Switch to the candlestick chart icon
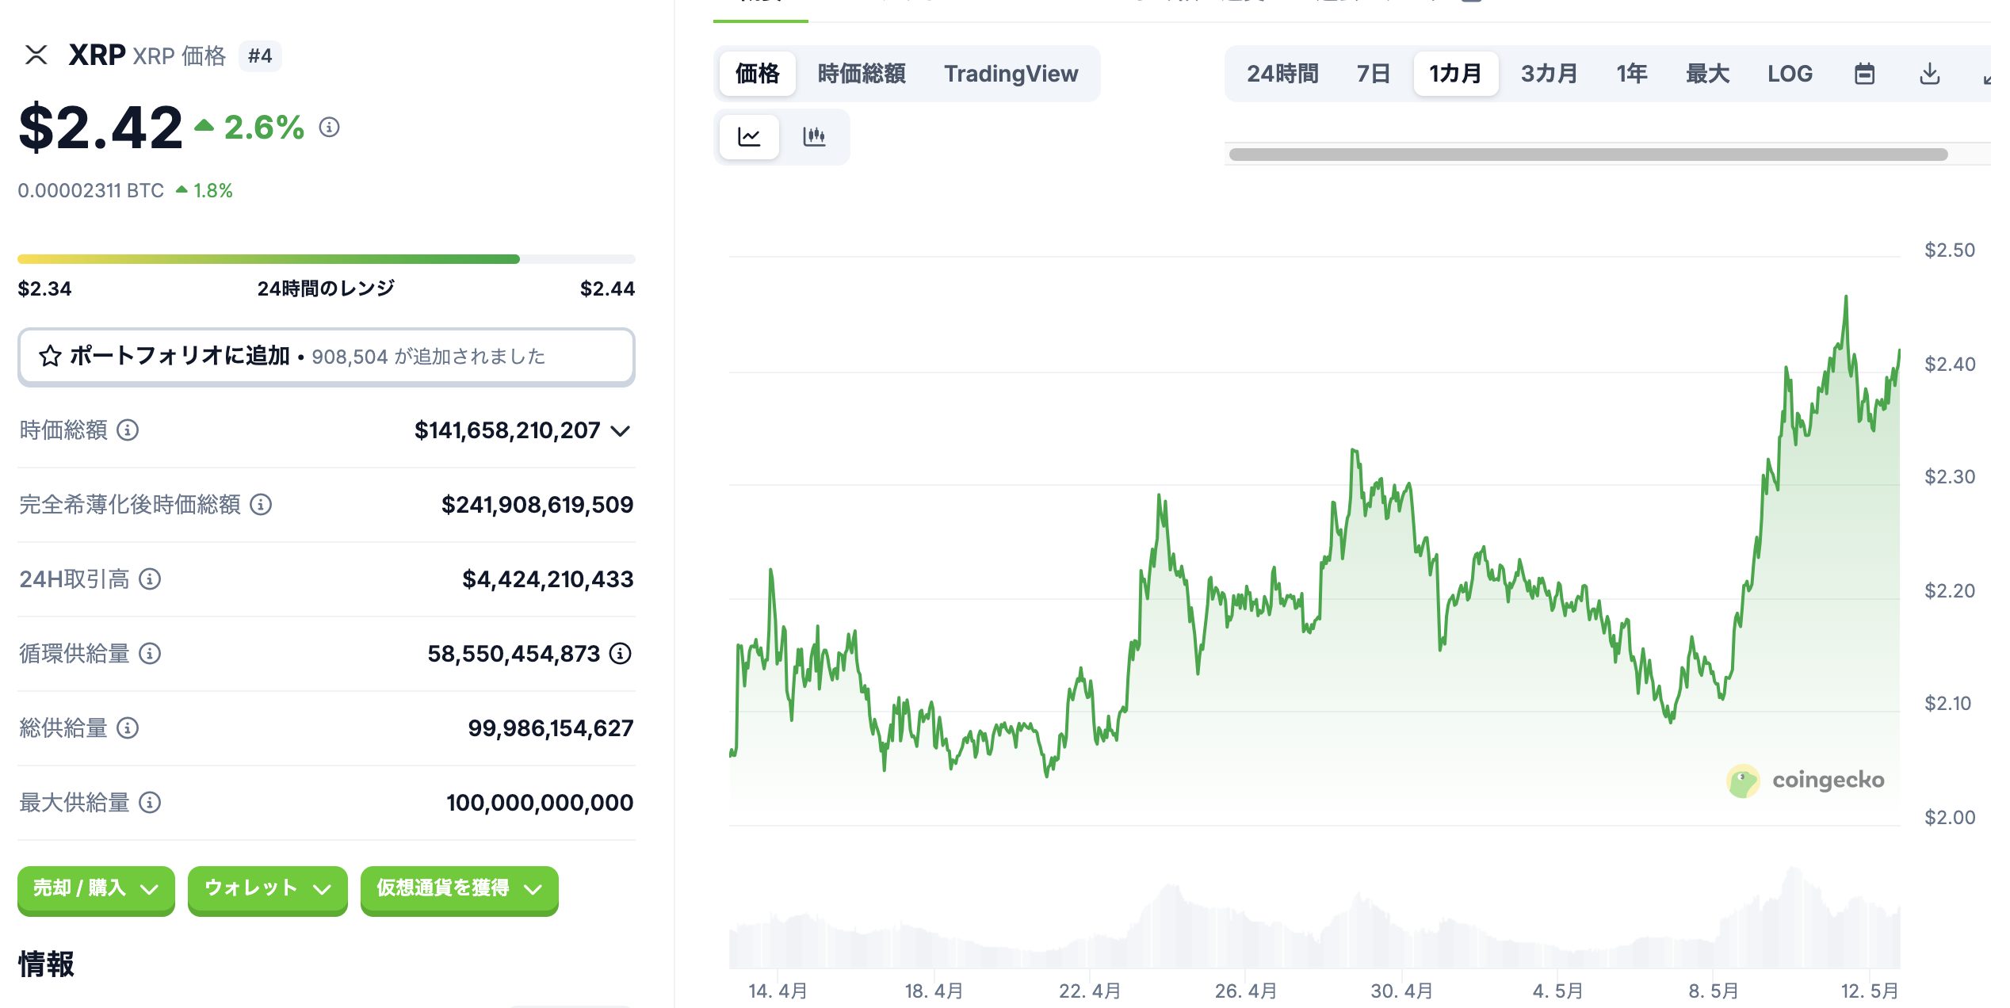The width and height of the screenshot is (2010, 1008). pyautogui.click(x=814, y=137)
